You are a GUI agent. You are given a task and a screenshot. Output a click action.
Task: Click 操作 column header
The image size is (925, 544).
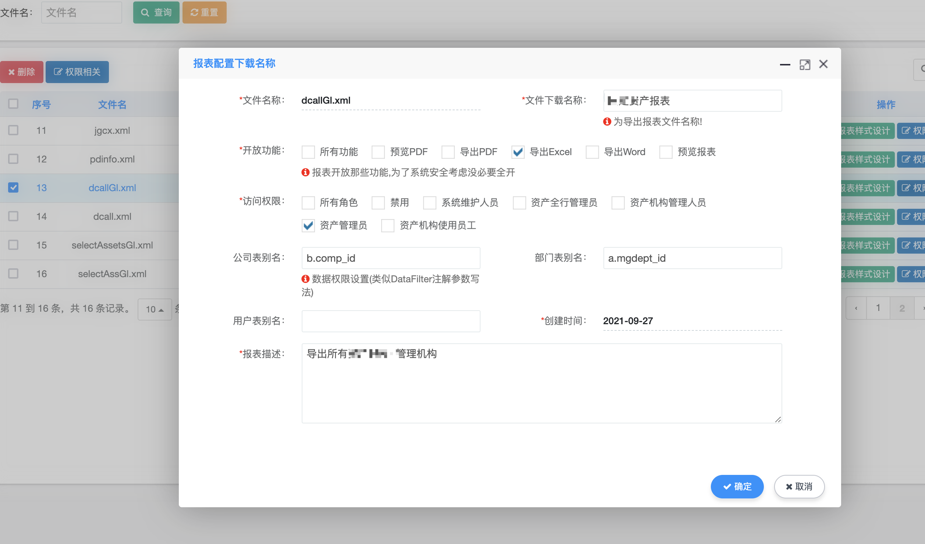pos(886,105)
